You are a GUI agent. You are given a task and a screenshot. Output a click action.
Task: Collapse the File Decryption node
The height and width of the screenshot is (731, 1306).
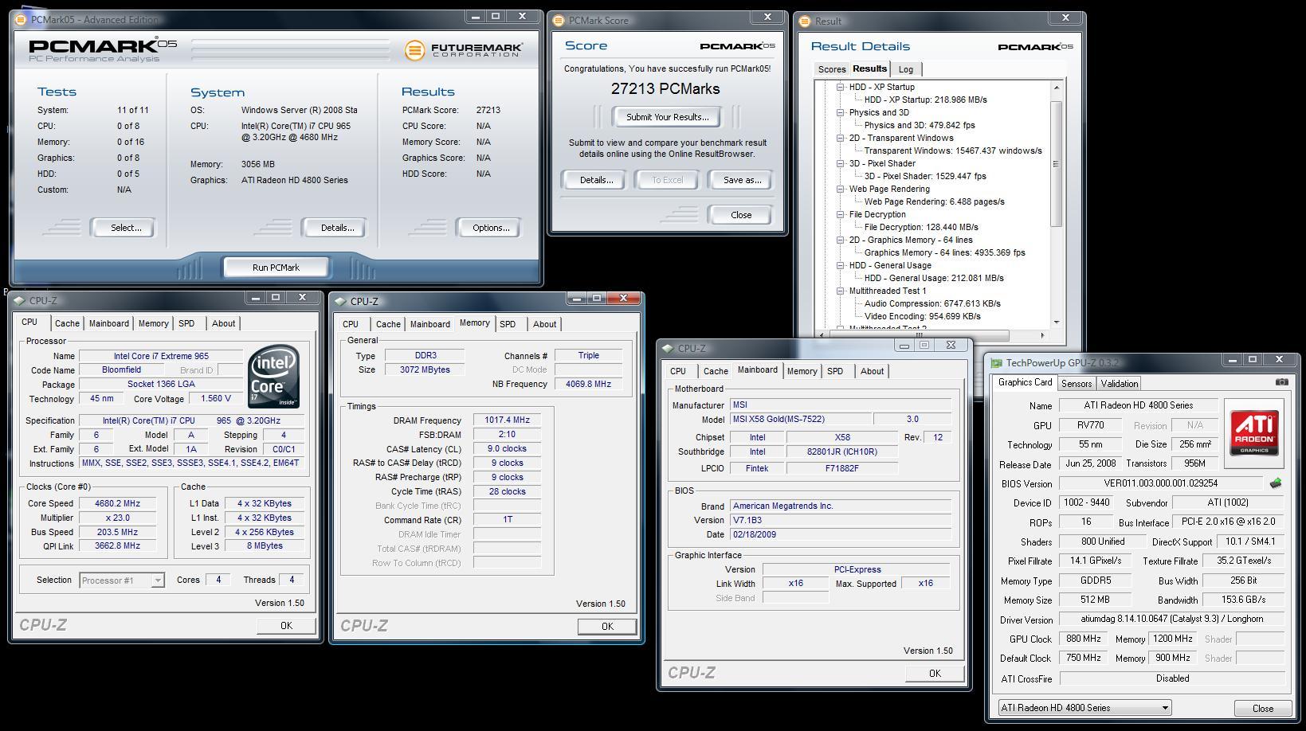840,214
